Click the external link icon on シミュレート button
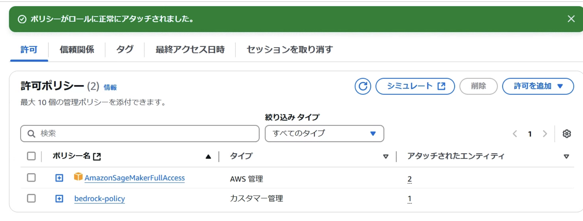Viewport: 583px width, 221px height. click(441, 86)
